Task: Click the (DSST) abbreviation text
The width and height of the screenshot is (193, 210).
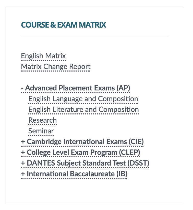Action: [x=138, y=163]
